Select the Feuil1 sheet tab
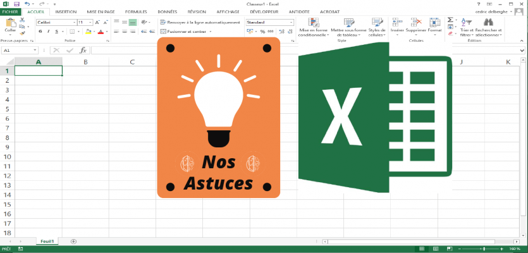528x253 pixels. 47,241
